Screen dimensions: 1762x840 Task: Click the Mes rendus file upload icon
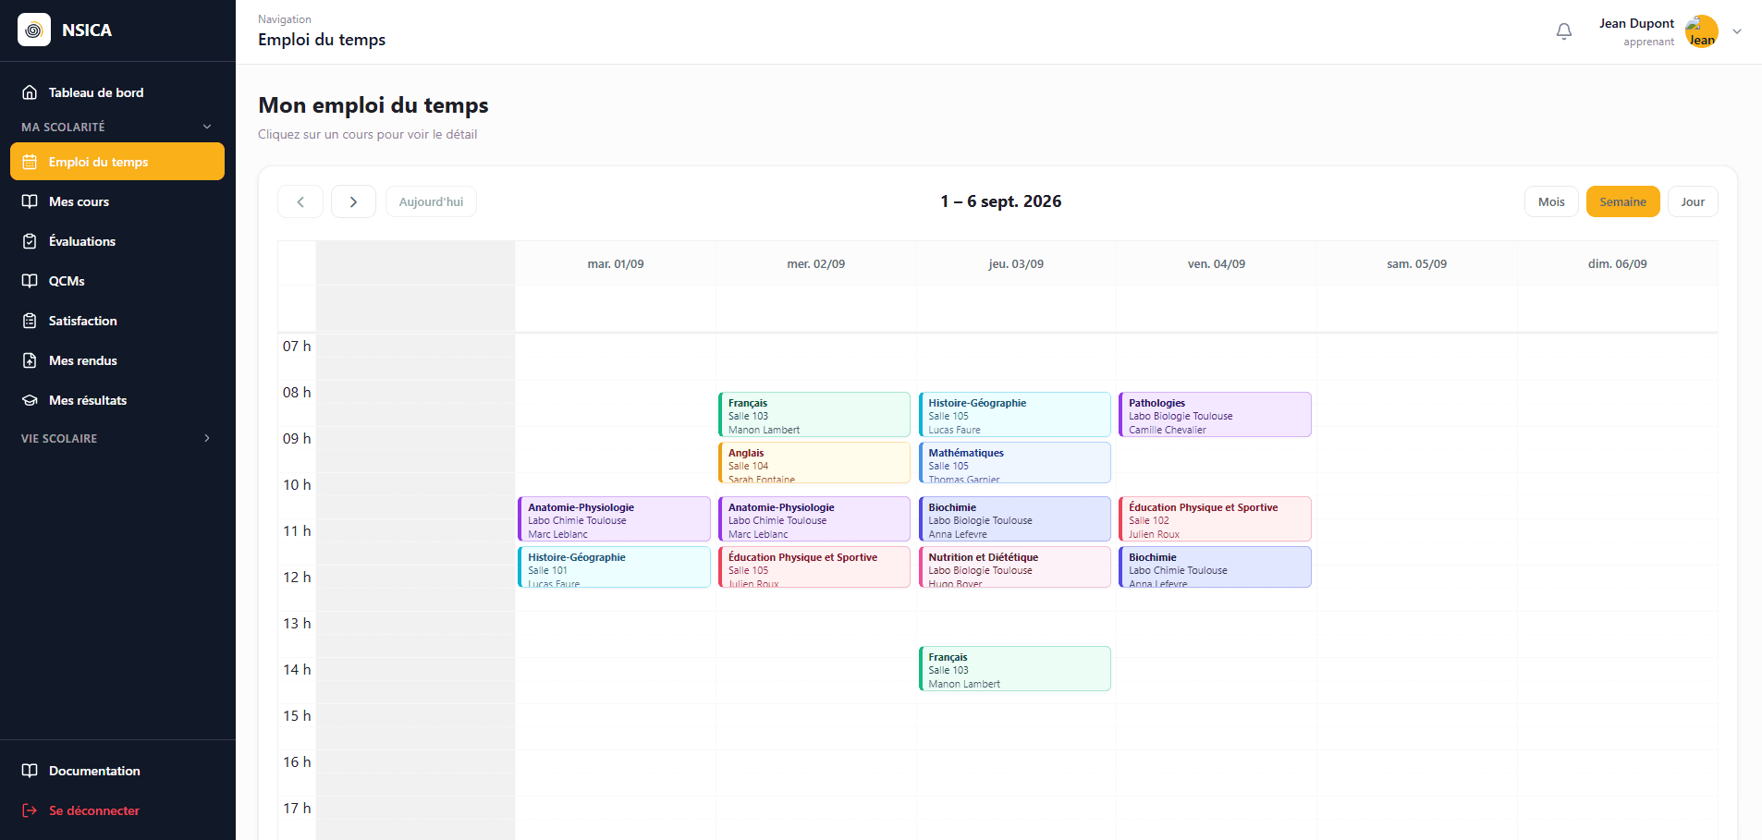[30, 360]
